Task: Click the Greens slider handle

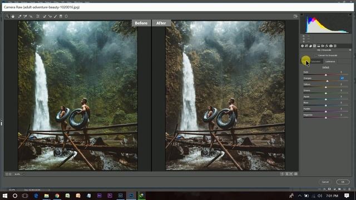Action: (326, 93)
